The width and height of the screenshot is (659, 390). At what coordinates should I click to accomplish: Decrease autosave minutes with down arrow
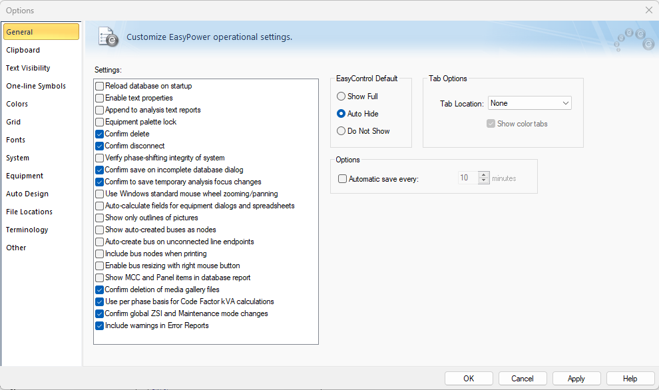pos(484,181)
